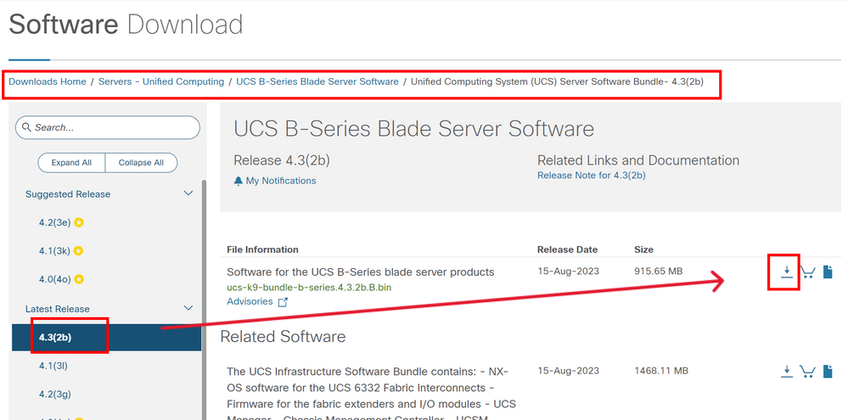Download the UCS Infrastructure Software Bundle
Screen dimensions: 848x420
pos(787,372)
